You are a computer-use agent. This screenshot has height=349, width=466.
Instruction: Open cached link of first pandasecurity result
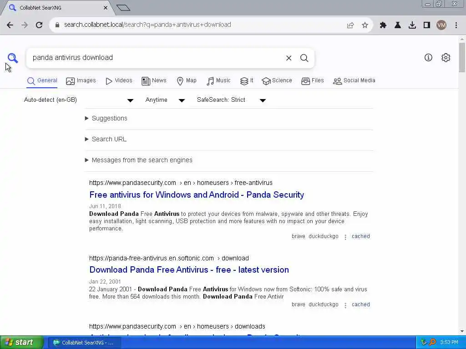(361, 236)
